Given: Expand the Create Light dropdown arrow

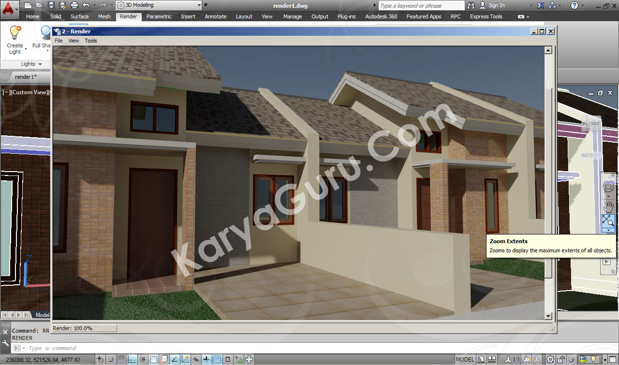Looking at the screenshot, I should click(x=26, y=49).
